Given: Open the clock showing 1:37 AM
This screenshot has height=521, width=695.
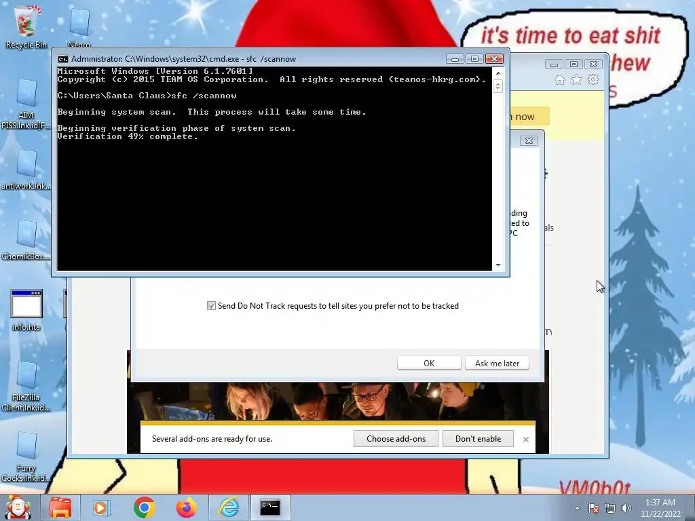Looking at the screenshot, I should pyautogui.click(x=660, y=508).
